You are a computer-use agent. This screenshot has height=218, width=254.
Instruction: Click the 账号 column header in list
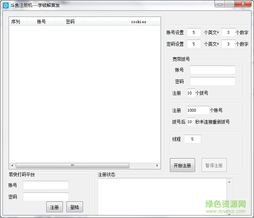pos(41,22)
